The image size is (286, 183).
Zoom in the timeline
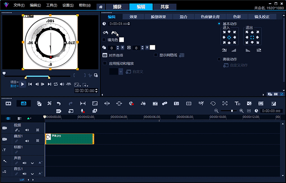coord(241,111)
